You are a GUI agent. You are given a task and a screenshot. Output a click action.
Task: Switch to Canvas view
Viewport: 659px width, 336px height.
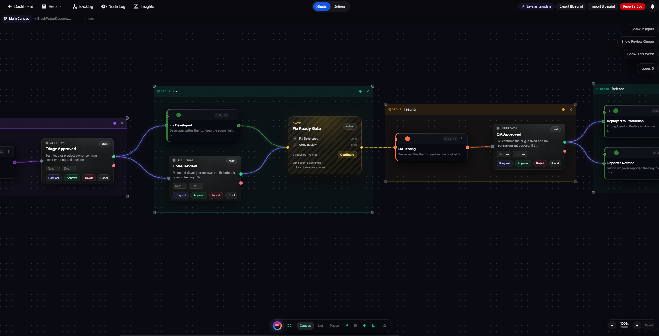tap(305, 326)
